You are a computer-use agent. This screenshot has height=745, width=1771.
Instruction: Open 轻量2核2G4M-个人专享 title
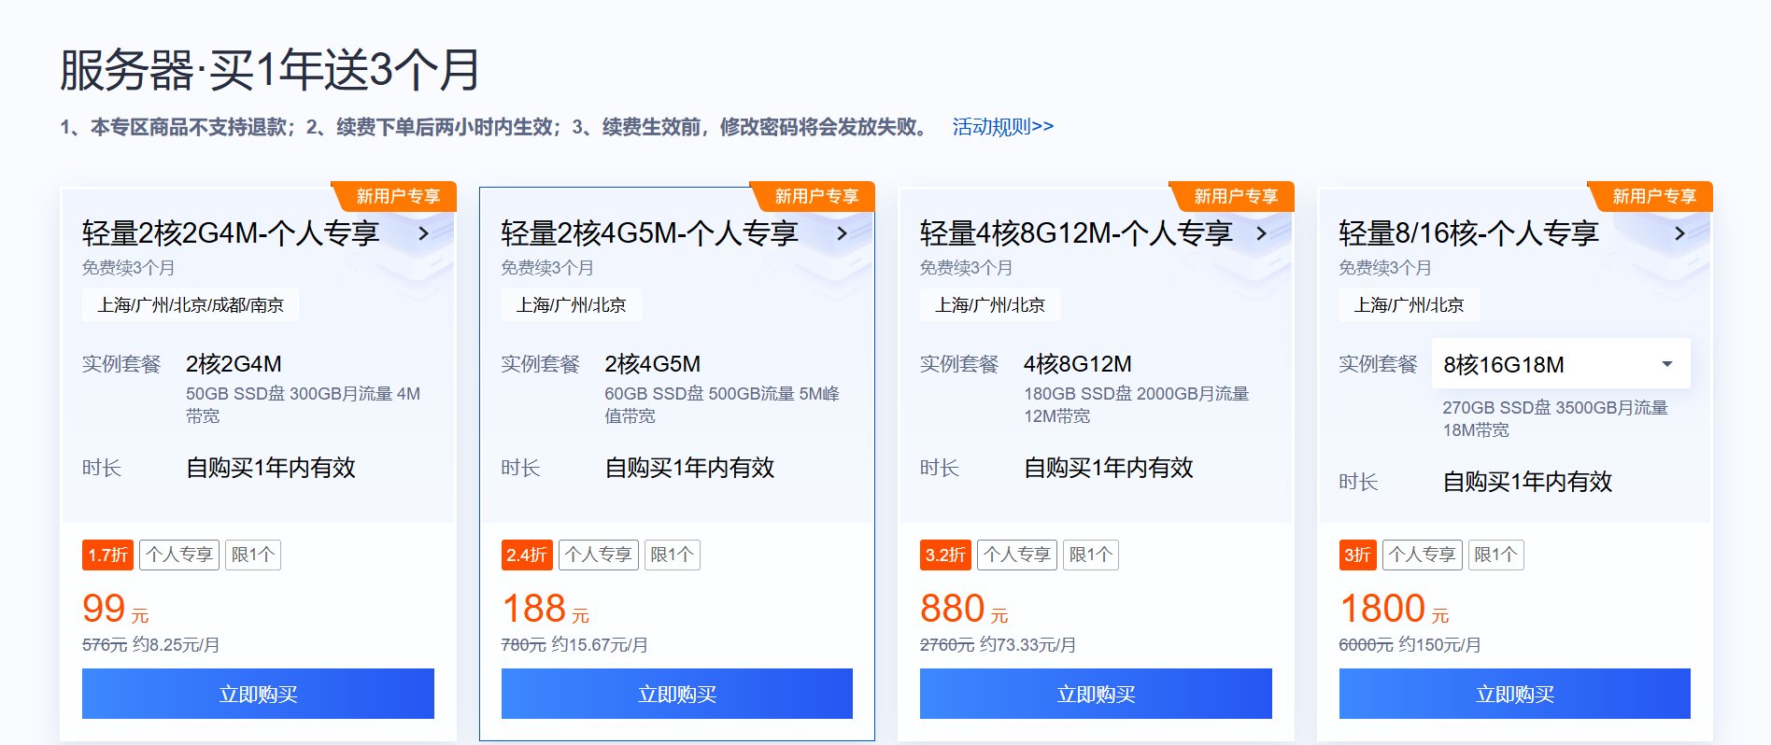pyautogui.click(x=231, y=233)
